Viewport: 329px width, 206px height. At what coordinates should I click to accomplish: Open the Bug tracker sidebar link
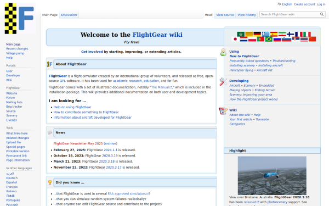click(14, 107)
